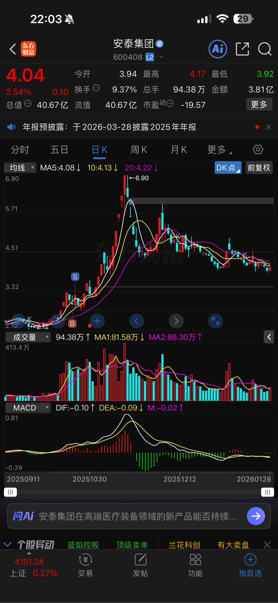278x603 pixels.
Task: Toggle the DK点 indicator button
Action: pos(228,168)
